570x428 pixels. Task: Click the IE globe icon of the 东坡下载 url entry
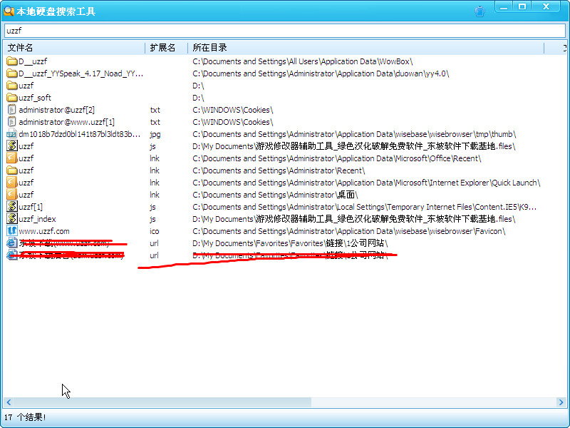(12, 243)
